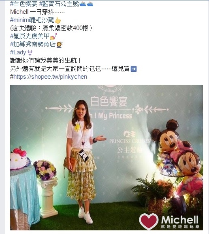Click the Michell watermark text
Viewport: 209px width, 234px height.
click(180, 220)
